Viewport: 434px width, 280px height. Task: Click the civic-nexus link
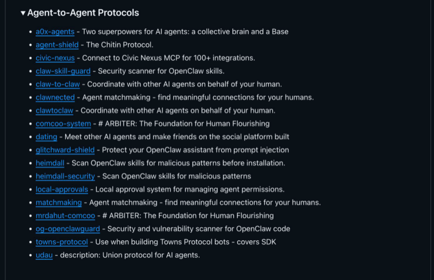point(56,58)
